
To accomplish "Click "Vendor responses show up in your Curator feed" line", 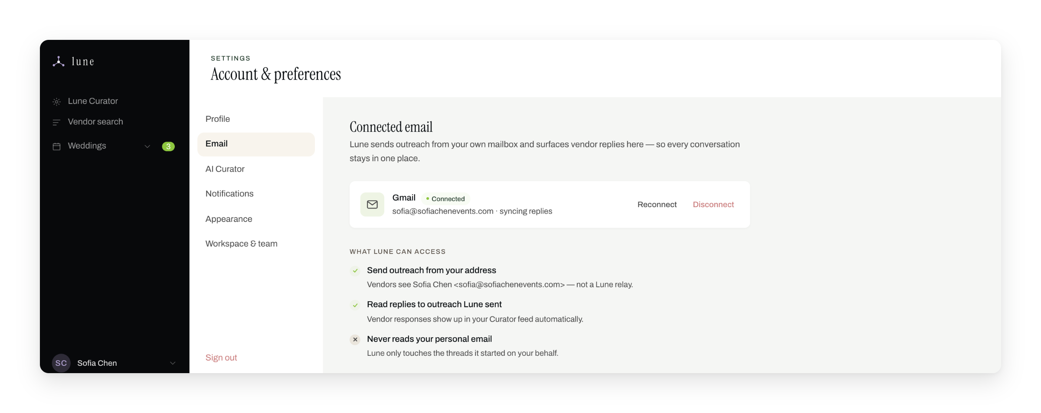I will tap(475, 319).
